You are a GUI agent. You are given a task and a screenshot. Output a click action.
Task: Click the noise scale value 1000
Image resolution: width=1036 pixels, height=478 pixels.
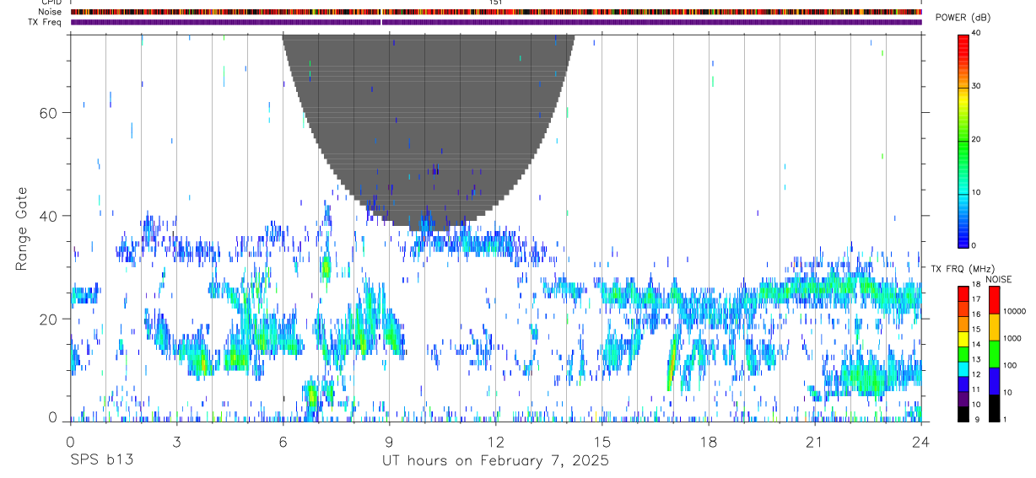coord(1012,338)
